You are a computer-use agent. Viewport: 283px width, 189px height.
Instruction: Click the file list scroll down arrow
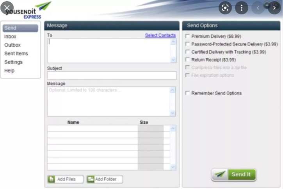[x=173, y=167]
